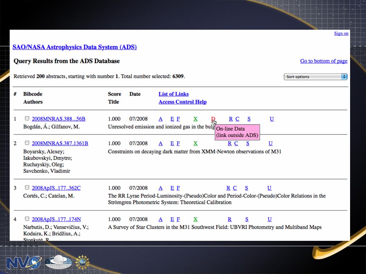Click R link in Boyarsky row
The height and width of the screenshot is (274, 366).
230,143
